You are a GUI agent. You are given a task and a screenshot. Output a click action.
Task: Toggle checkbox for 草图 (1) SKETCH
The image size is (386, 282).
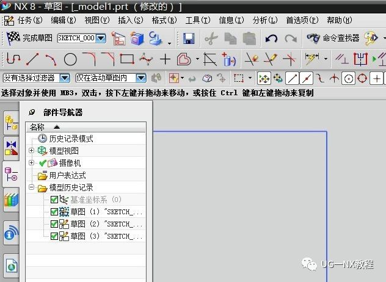tap(54, 212)
